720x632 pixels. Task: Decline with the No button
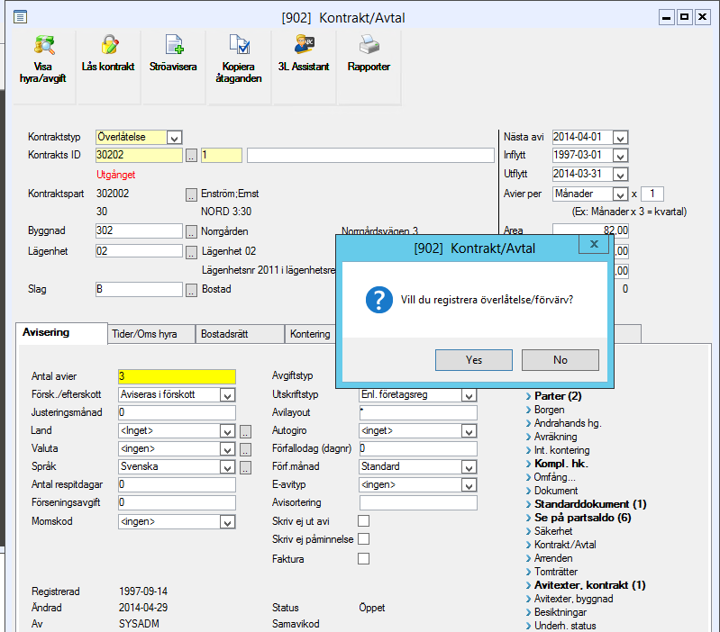click(561, 360)
